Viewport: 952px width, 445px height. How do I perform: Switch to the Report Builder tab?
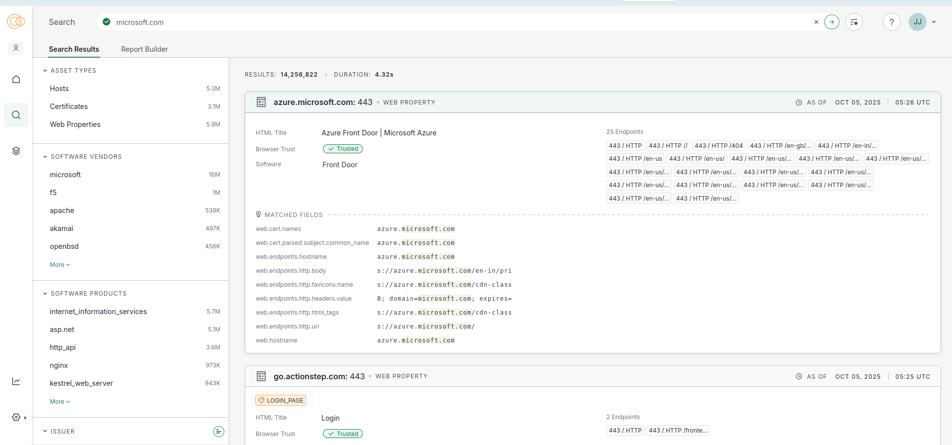pos(145,49)
